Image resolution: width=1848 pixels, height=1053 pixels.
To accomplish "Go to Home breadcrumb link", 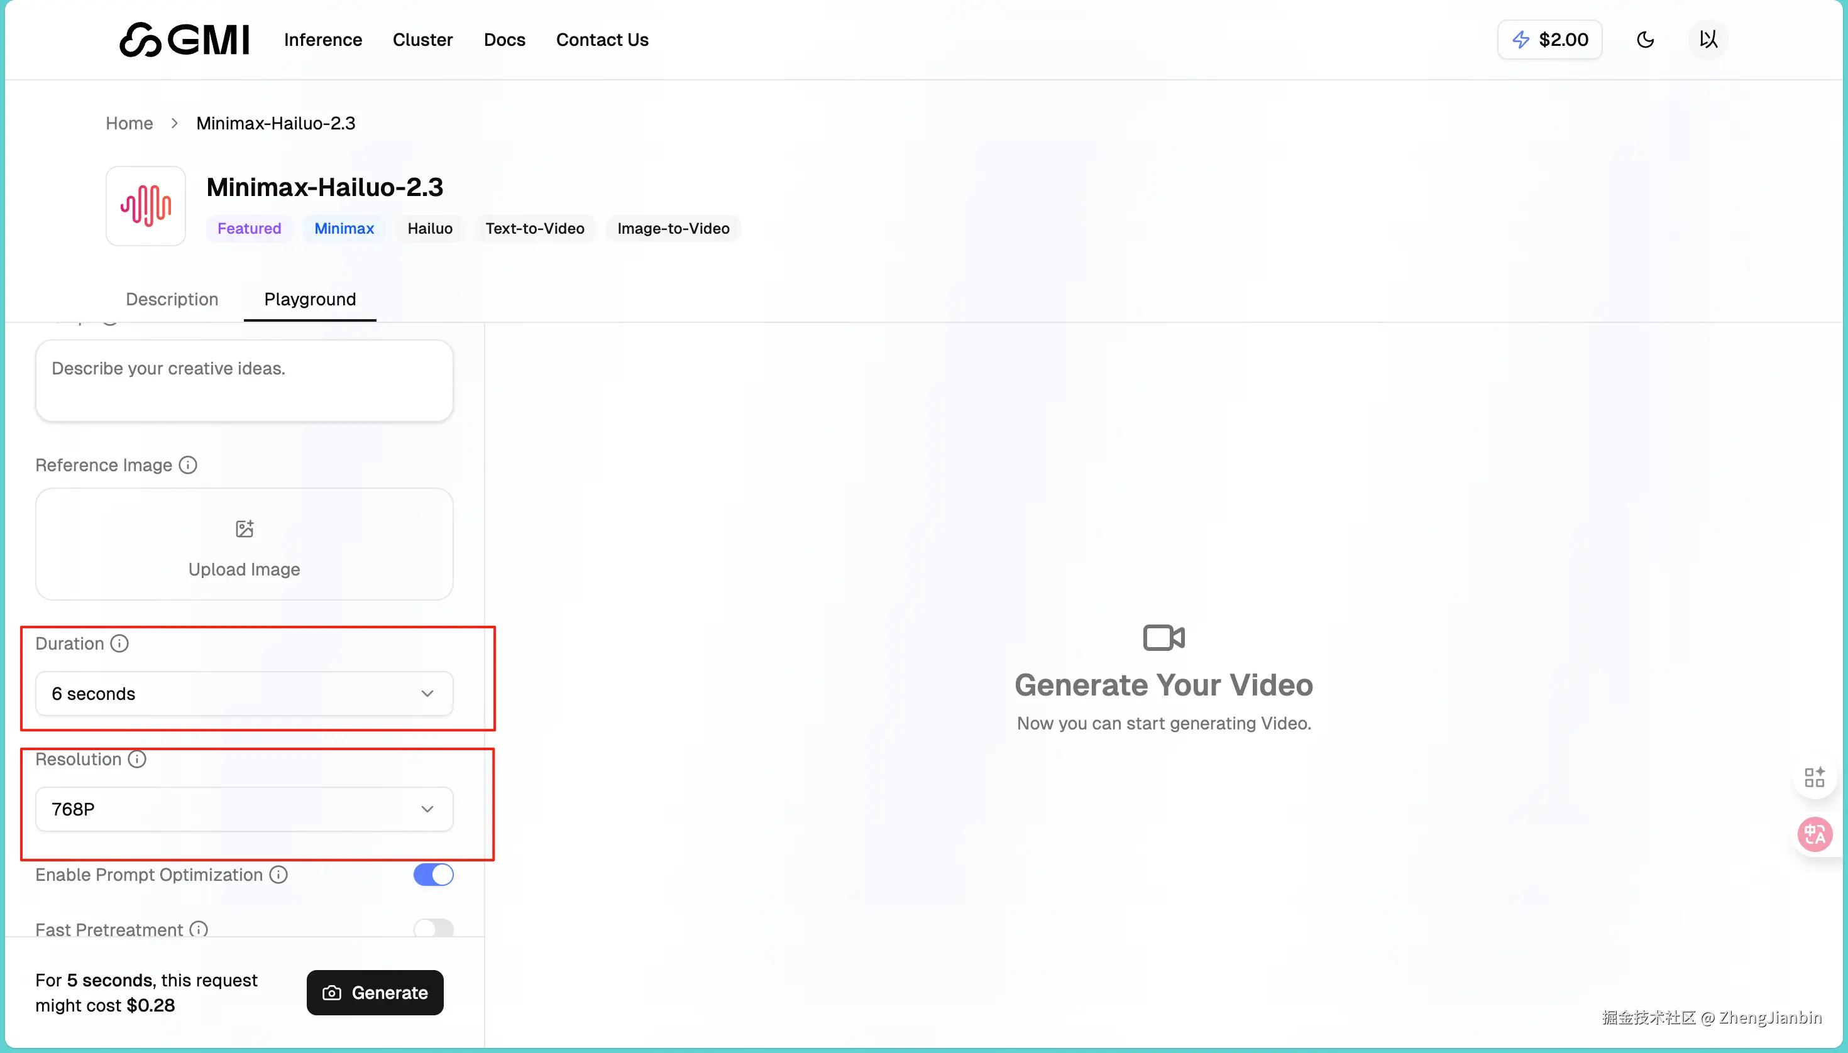I will (x=129, y=123).
